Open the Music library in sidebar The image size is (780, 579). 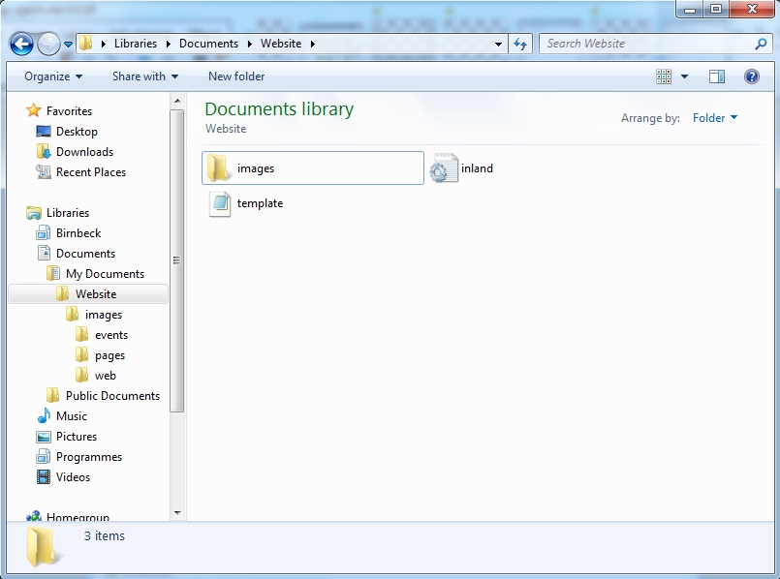point(71,416)
